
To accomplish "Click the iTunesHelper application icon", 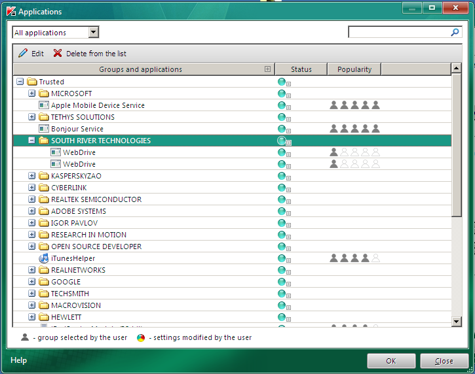I will (x=44, y=258).
